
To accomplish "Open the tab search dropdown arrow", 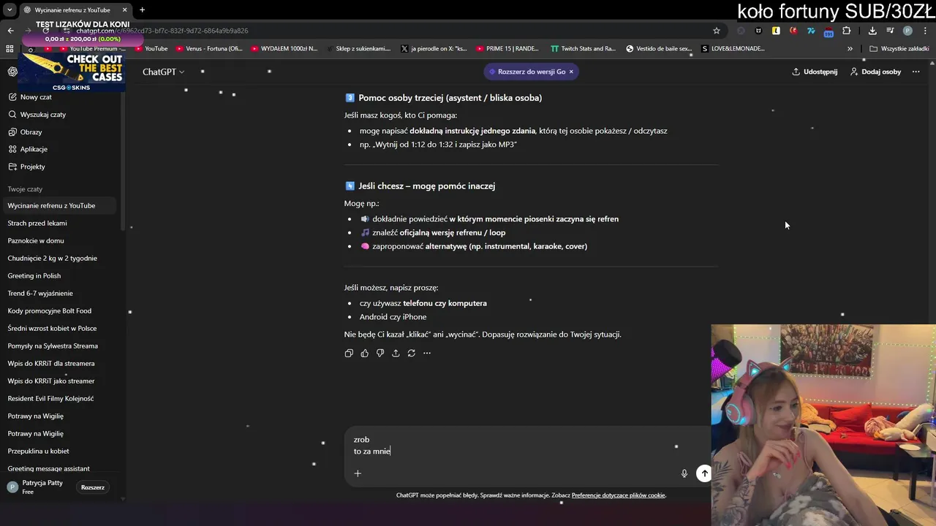I will point(10,9).
